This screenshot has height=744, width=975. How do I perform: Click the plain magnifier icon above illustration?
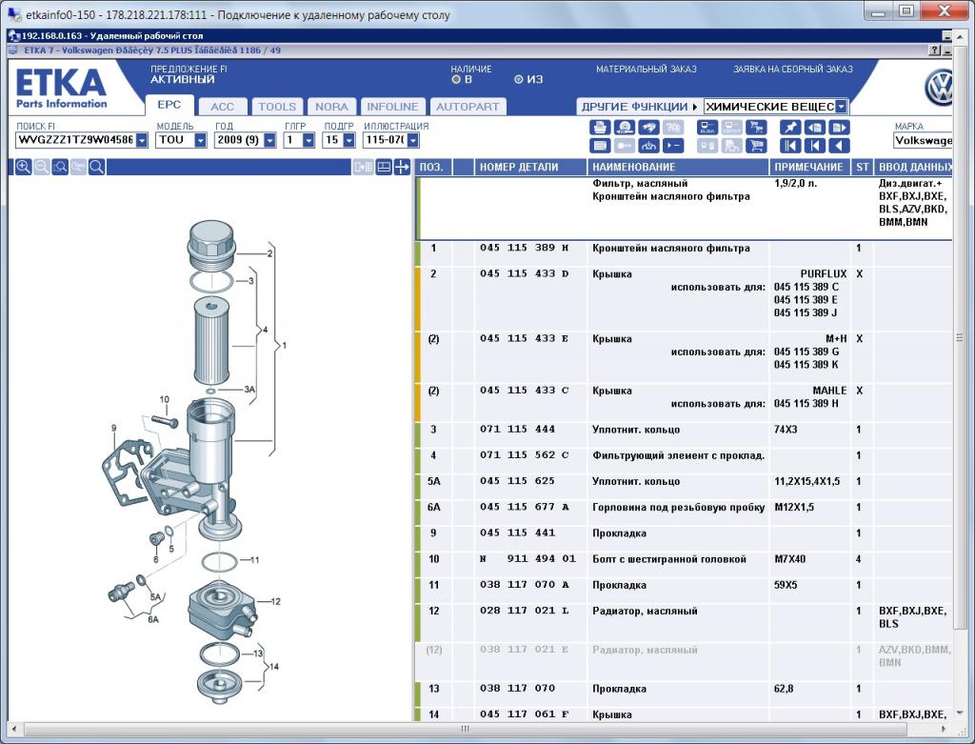[96, 167]
